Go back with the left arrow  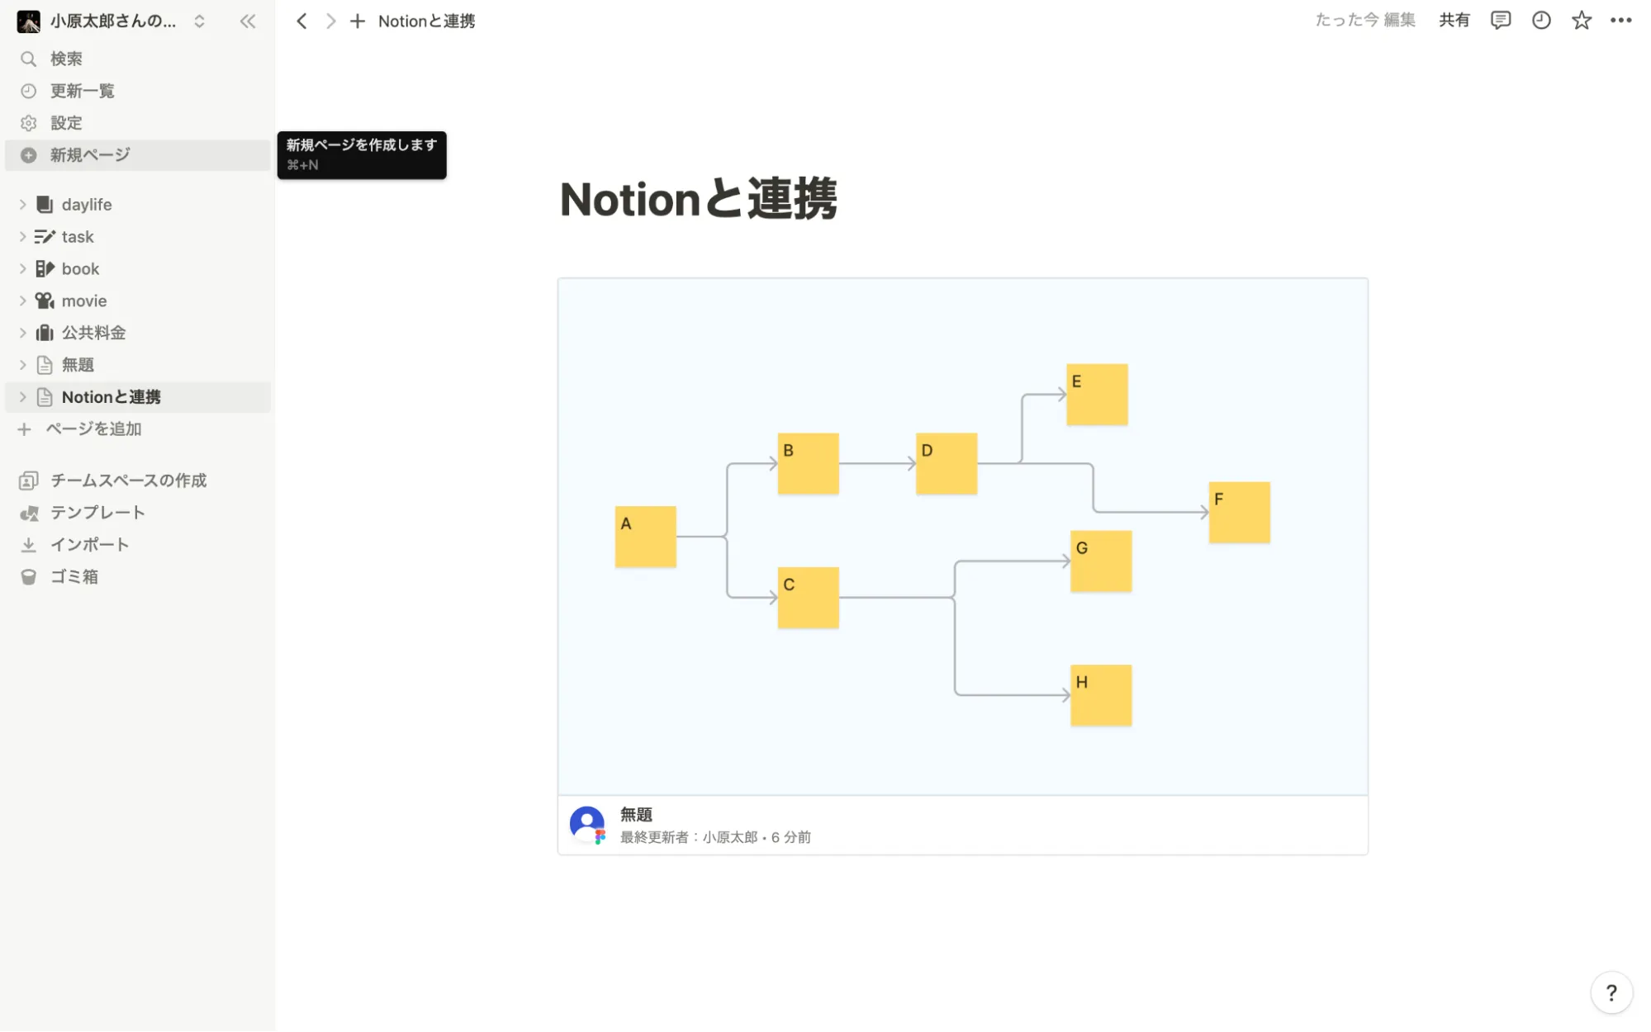301,21
